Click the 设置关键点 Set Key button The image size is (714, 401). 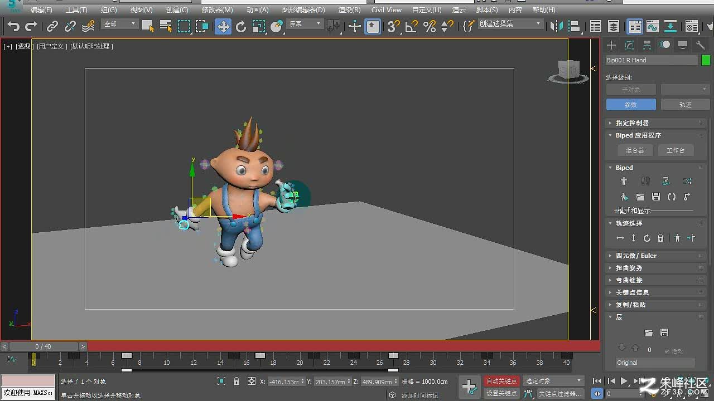pos(501,393)
